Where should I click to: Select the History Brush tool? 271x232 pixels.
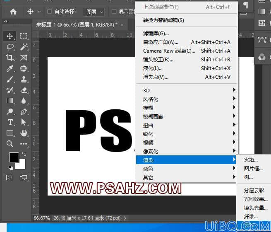point(10,90)
